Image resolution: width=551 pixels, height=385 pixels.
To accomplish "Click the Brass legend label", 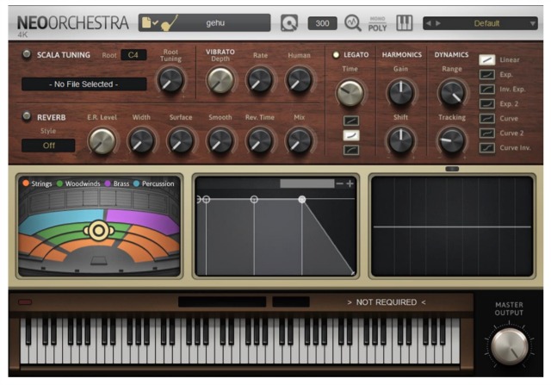I will tap(121, 183).
